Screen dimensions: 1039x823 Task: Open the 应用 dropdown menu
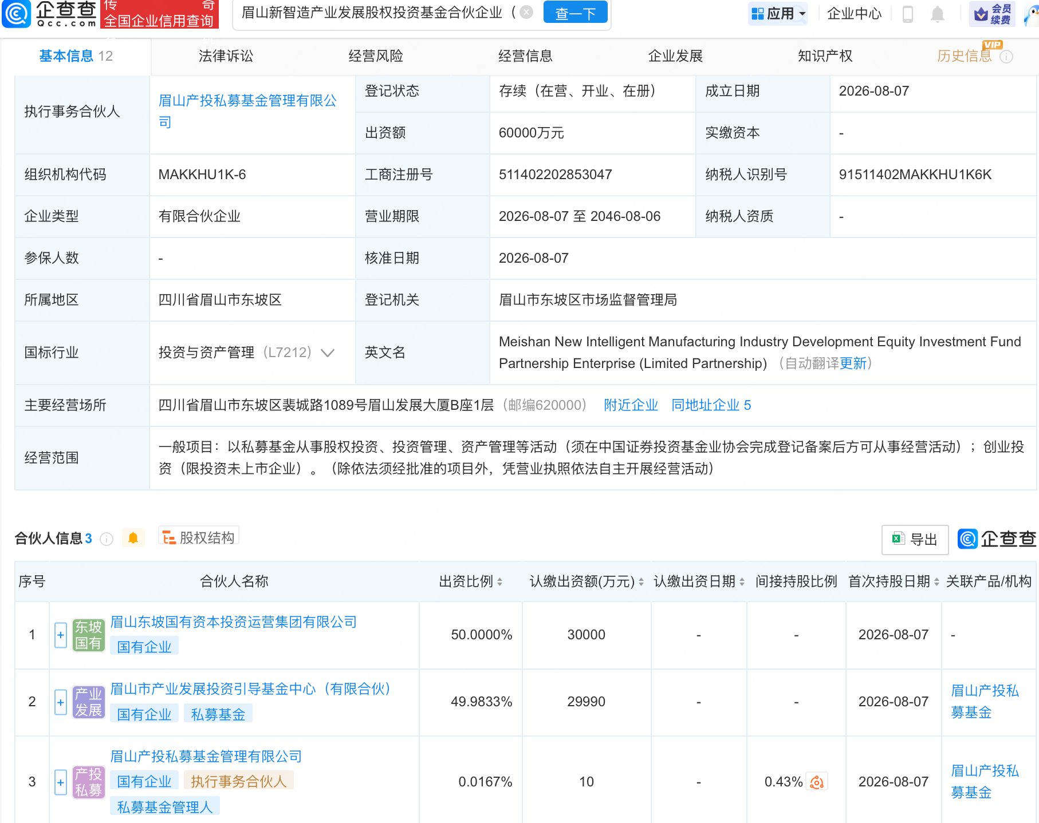[778, 13]
